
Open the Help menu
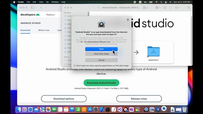pyautogui.click(x=63, y=2)
